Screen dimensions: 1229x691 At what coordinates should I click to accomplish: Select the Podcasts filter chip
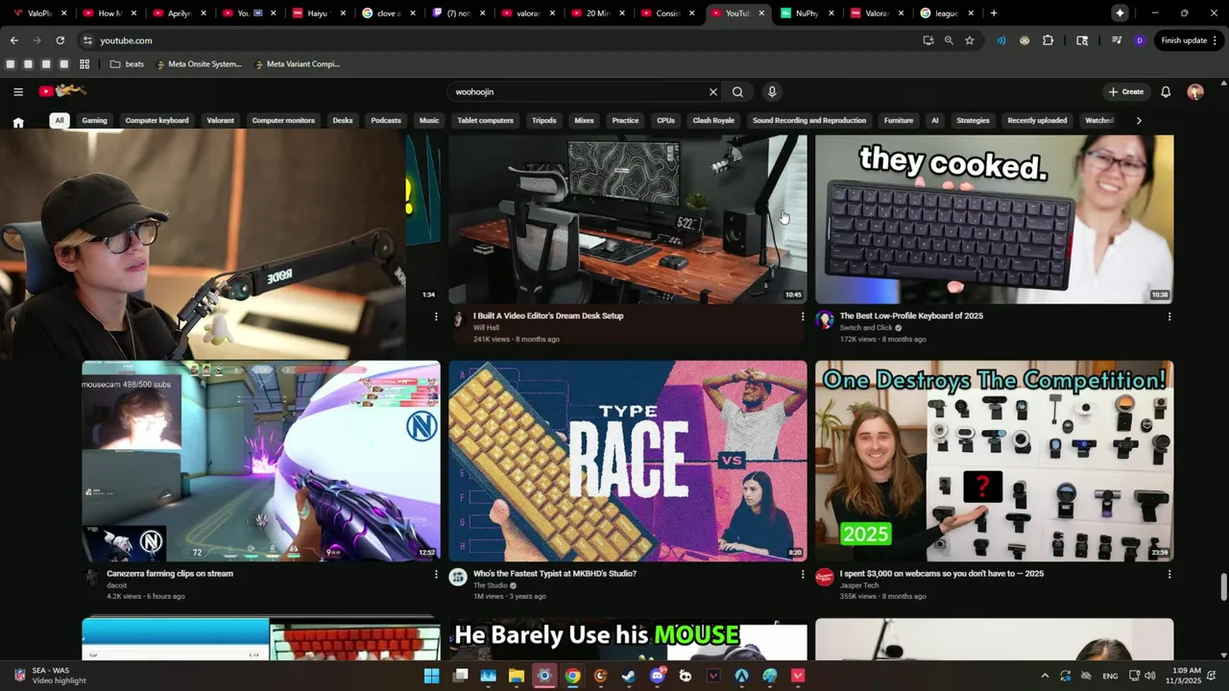click(386, 120)
